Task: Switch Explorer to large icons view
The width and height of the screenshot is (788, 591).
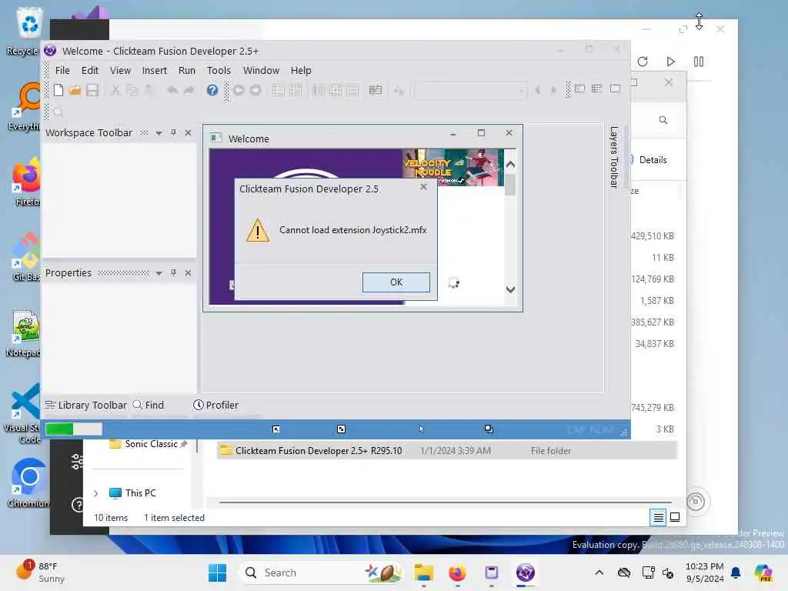Action: (x=675, y=517)
